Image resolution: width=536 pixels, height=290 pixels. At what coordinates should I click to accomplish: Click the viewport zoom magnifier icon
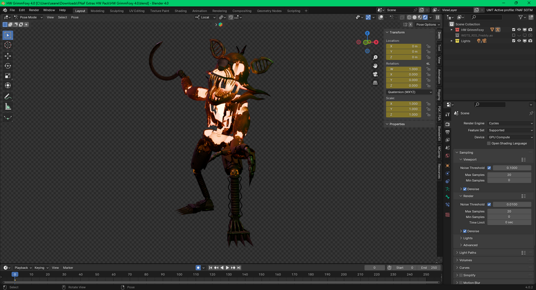point(375,58)
